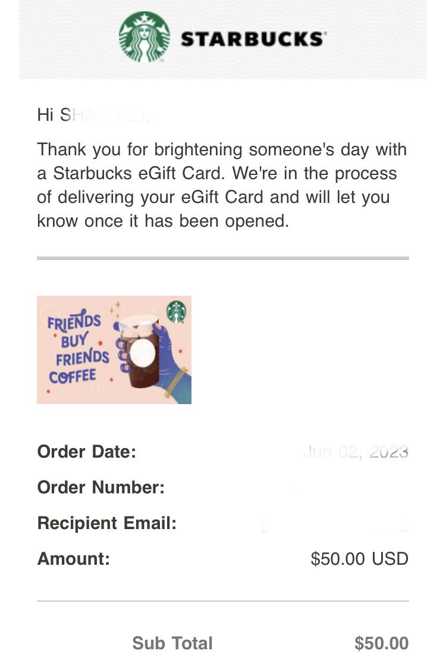The width and height of the screenshot is (446, 660).
Task: Click the Hi greeting line
Action: [93, 114]
